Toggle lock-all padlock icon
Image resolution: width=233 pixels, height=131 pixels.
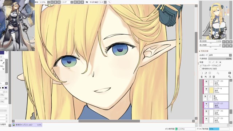(220, 62)
